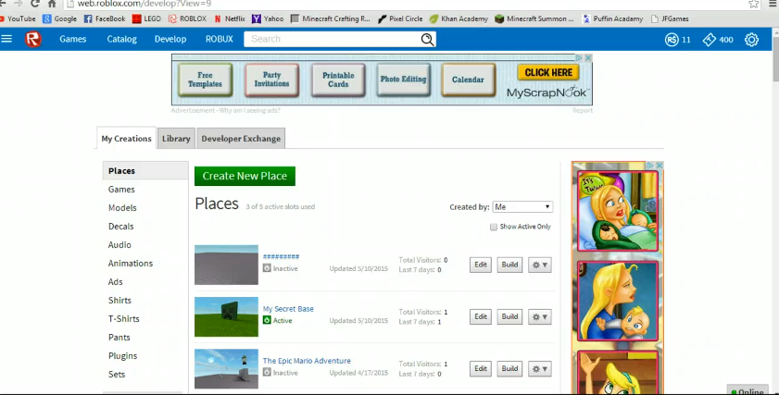Expand gear dropdown for ######### place
The width and height of the screenshot is (779, 395).
pos(539,265)
